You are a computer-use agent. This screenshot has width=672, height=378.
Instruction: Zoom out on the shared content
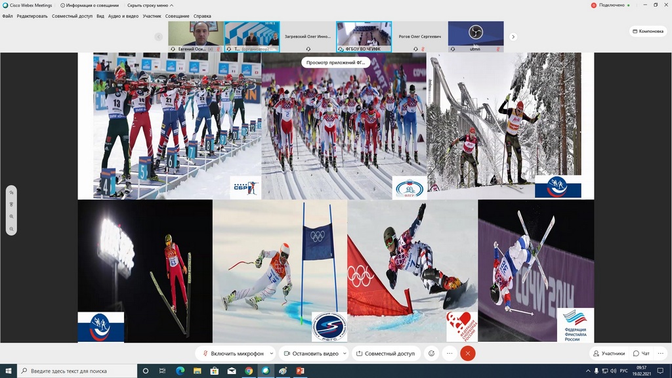(11, 228)
